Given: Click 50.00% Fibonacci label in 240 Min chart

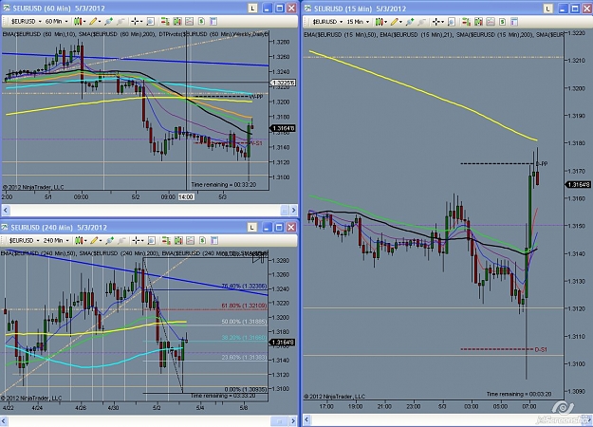Looking at the screenshot, I should pos(244,322).
